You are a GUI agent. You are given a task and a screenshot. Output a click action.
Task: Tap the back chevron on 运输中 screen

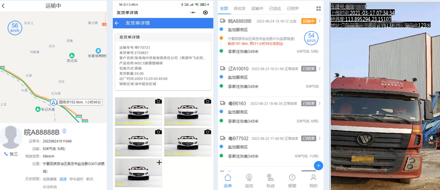point(4,6)
